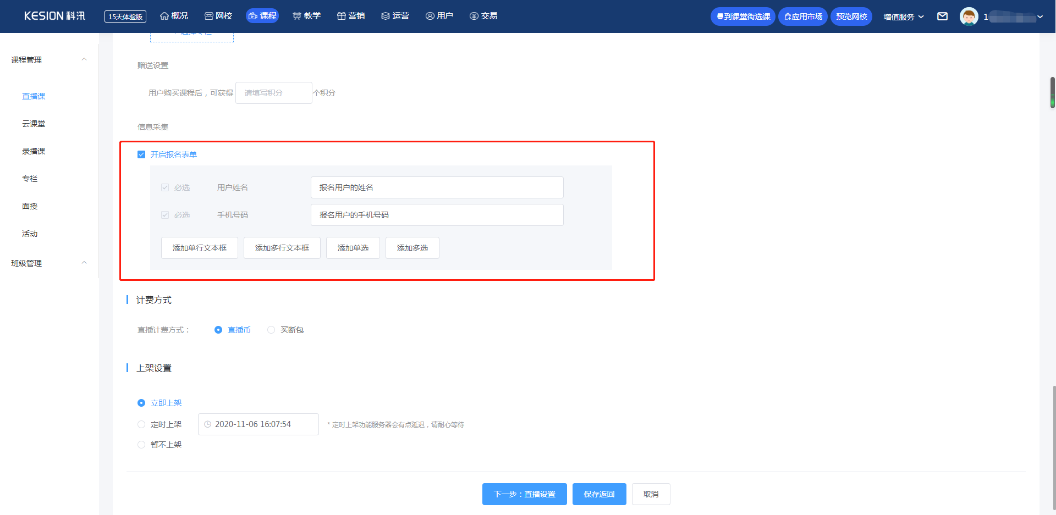
Task: Collapse the 班级管理 sidebar section
Action: (84, 263)
